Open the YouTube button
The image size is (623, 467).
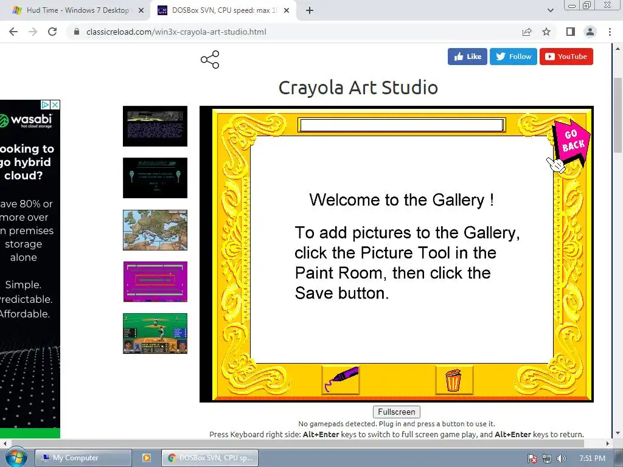566,57
